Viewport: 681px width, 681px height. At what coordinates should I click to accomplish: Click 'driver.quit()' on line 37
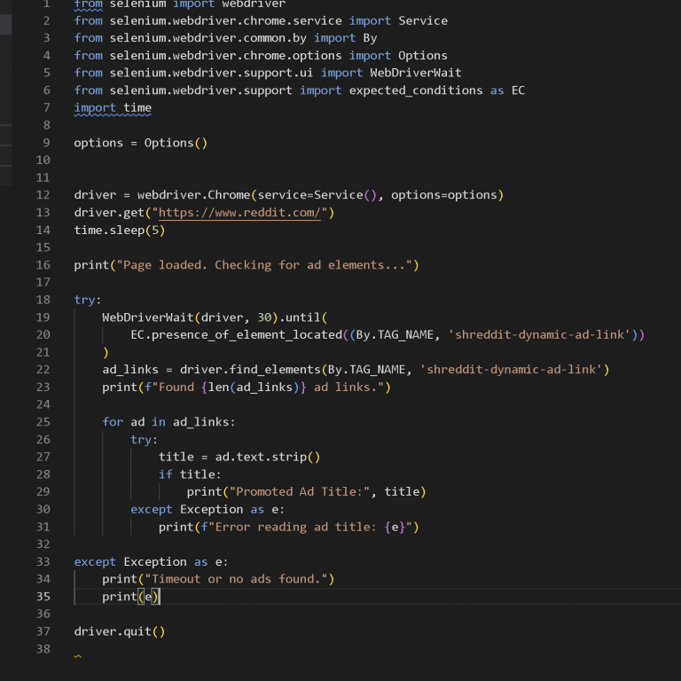click(120, 631)
